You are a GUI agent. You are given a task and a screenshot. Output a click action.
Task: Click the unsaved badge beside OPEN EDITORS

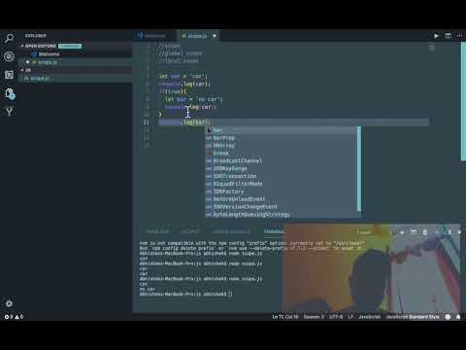pyautogui.click(x=70, y=46)
